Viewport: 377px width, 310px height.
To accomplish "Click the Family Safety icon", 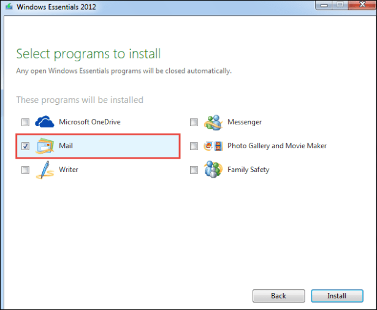I will (x=213, y=170).
